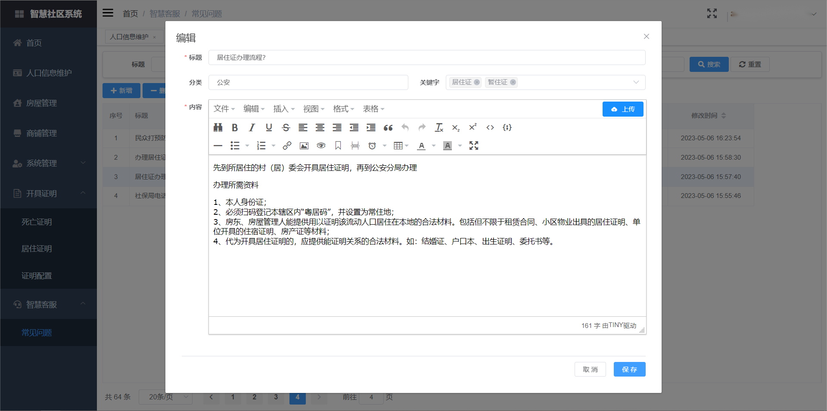Toggle browser fullscreen icon in header
The width and height of the screenshot is (827, 411).
(x=712, y=13)
